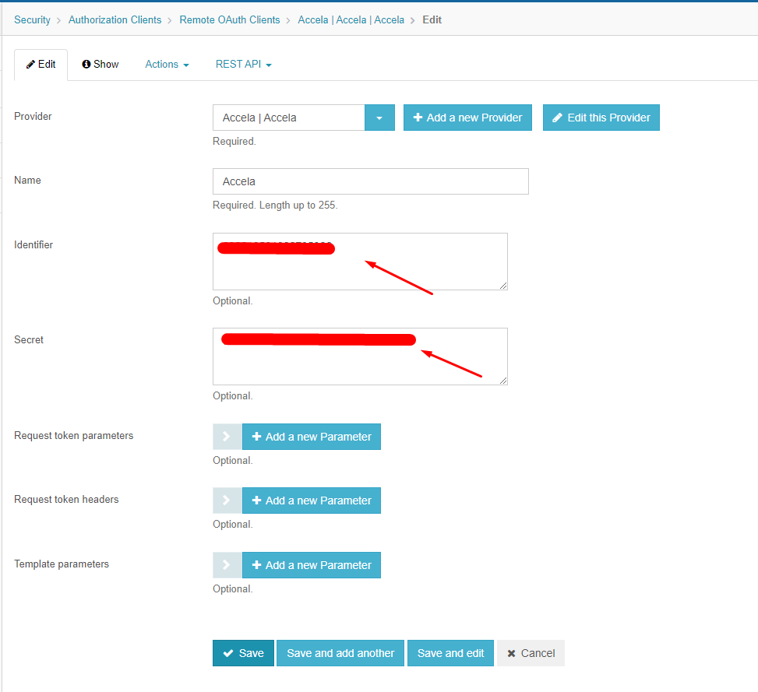Add a new Parameter for Request token headers

click(x=312, y=501)
